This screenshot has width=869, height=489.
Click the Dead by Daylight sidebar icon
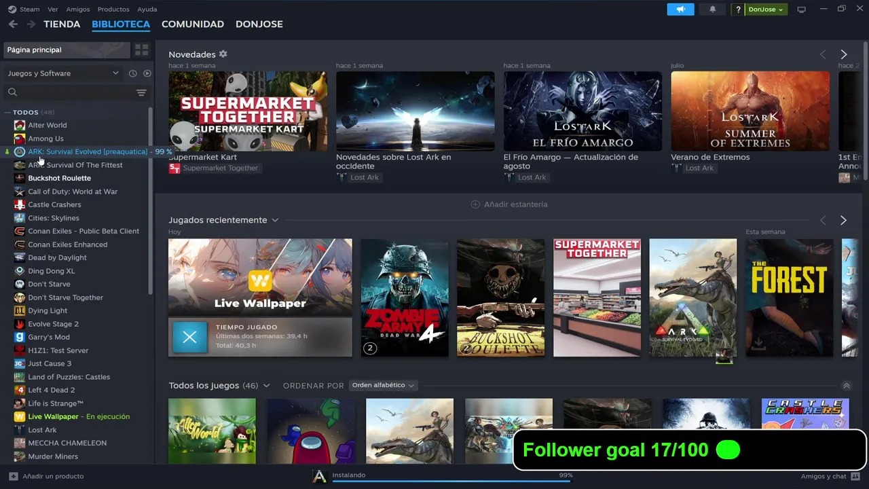(x=20, y=257)
